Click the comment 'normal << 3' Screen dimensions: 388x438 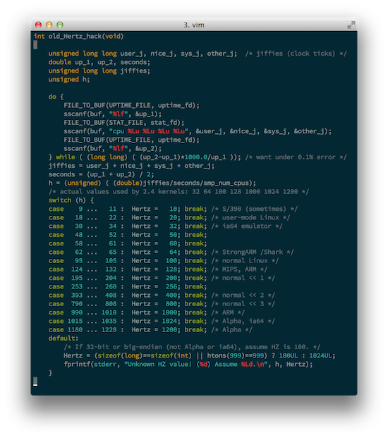[243, 304]
